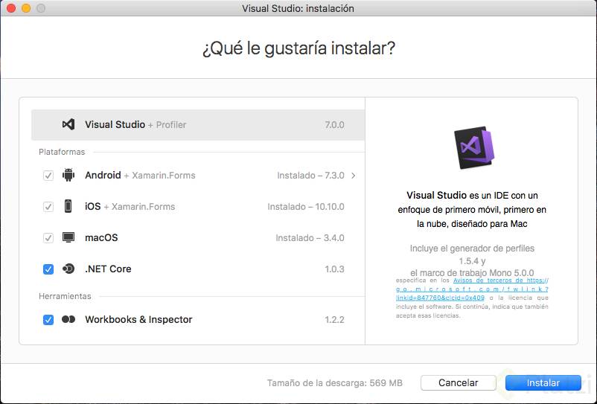Click the purple Visual Studio box image
Image resolution: width=597 pixels, height=404 pixels.
point(473,147)
